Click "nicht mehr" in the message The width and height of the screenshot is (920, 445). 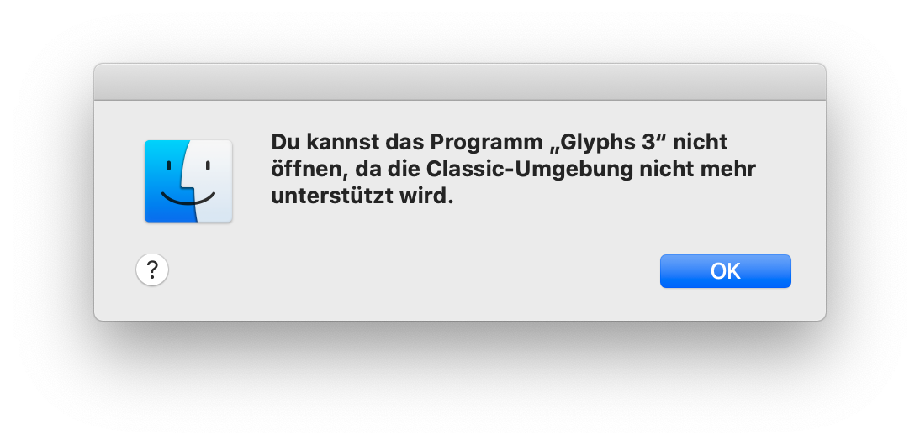click(x=697, y=169)
